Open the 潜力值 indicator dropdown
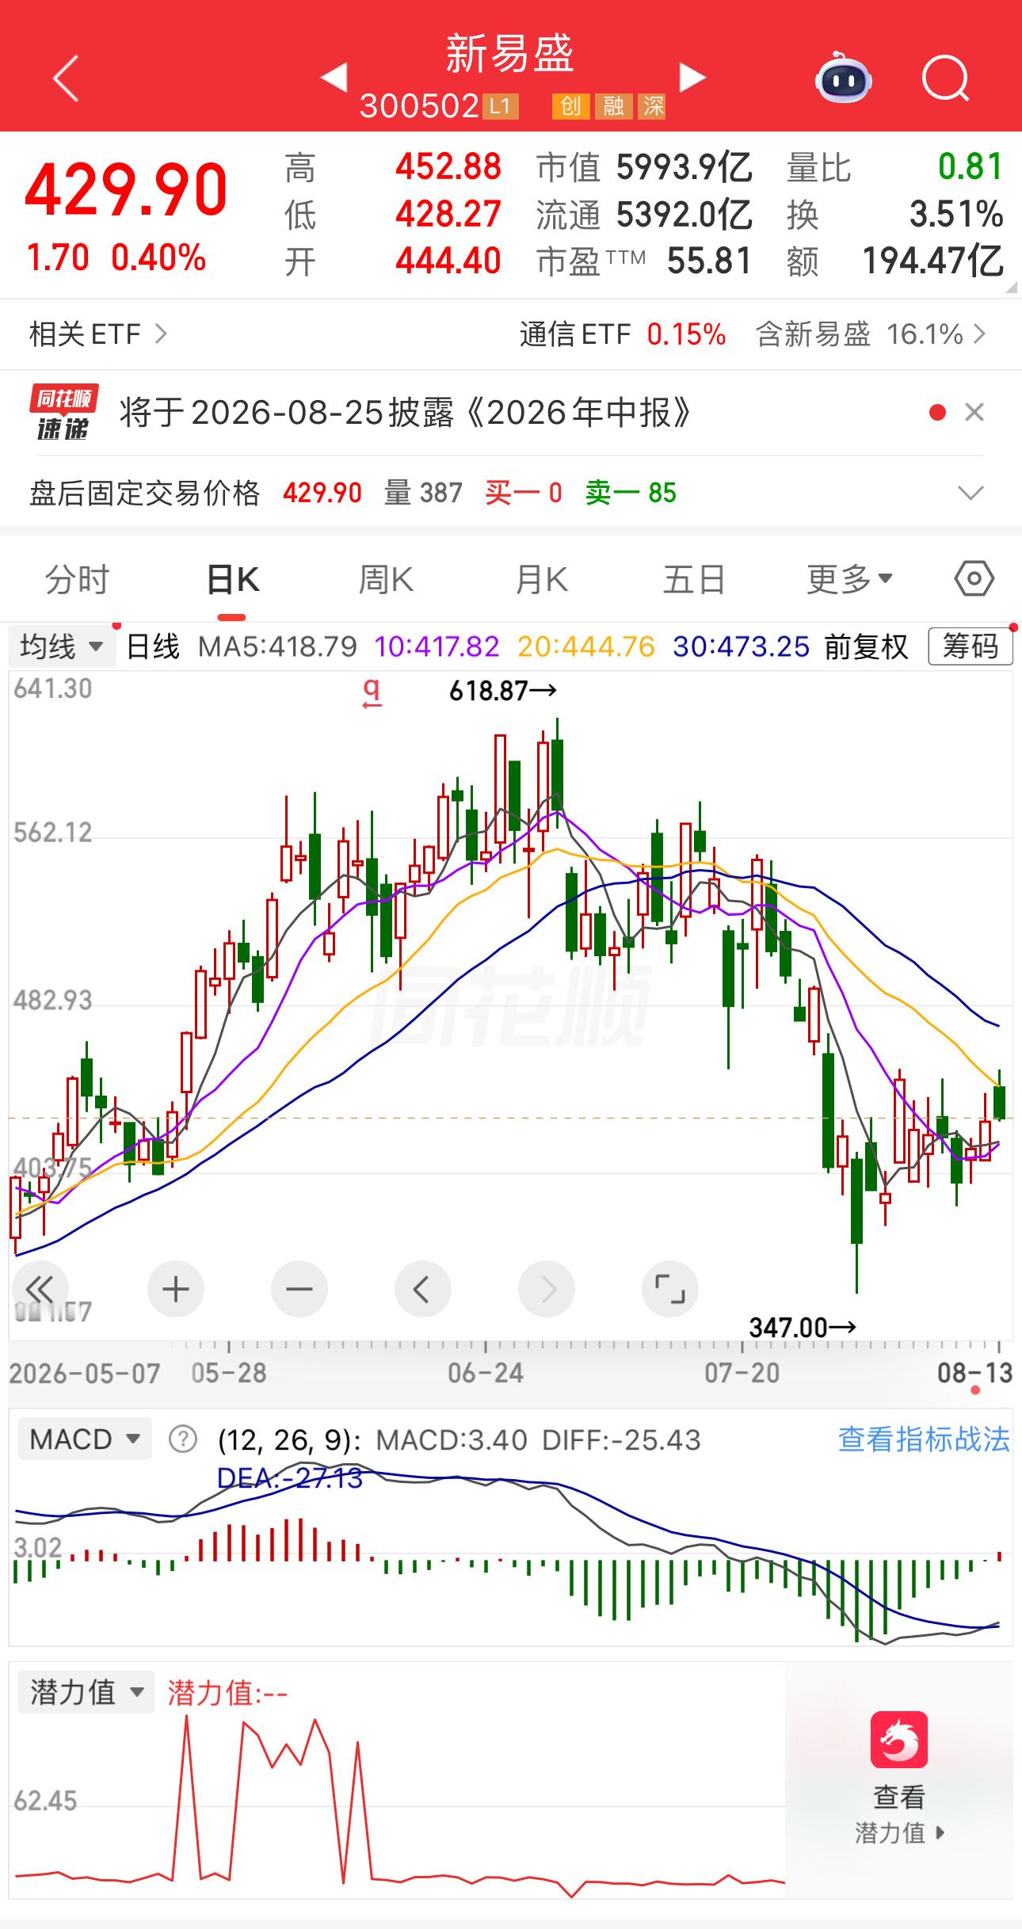The height and width of the screenshot is (1929, 1022). [86, 1693]
